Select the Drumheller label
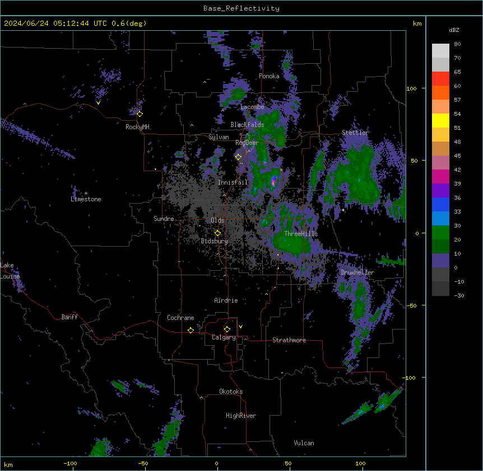 [x=357, y=272]
